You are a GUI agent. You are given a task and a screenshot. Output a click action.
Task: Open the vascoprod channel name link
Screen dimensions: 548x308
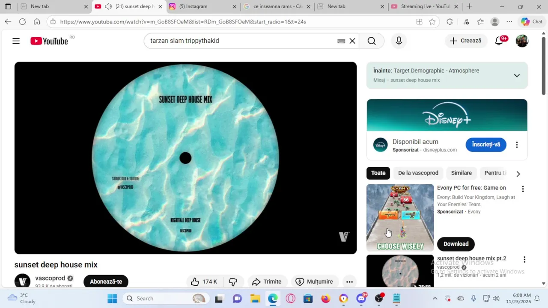(x=50, y=278)
